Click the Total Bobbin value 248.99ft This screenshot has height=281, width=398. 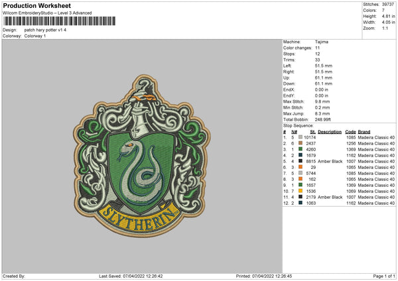[x=323, y=120]
